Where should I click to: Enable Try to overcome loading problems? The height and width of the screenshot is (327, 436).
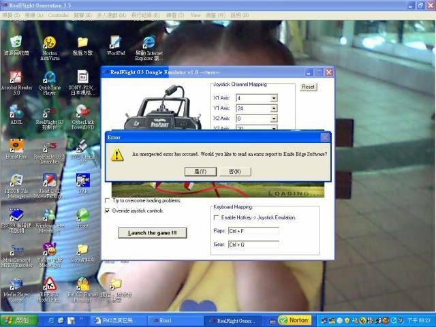[x=107, y=200]
